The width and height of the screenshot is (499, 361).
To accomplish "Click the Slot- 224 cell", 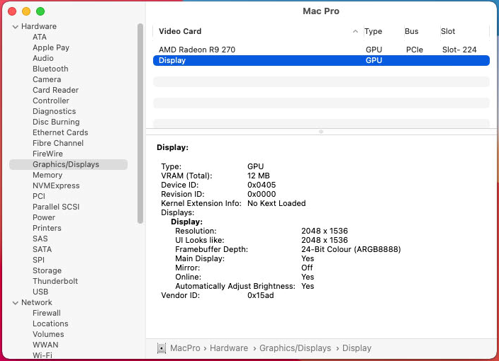I will (x=459, y=50).
